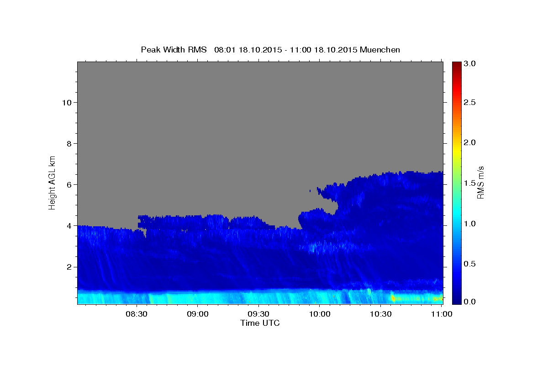
Task: Click the 10:00 time tick label
Action: click(x=320, y=314)
